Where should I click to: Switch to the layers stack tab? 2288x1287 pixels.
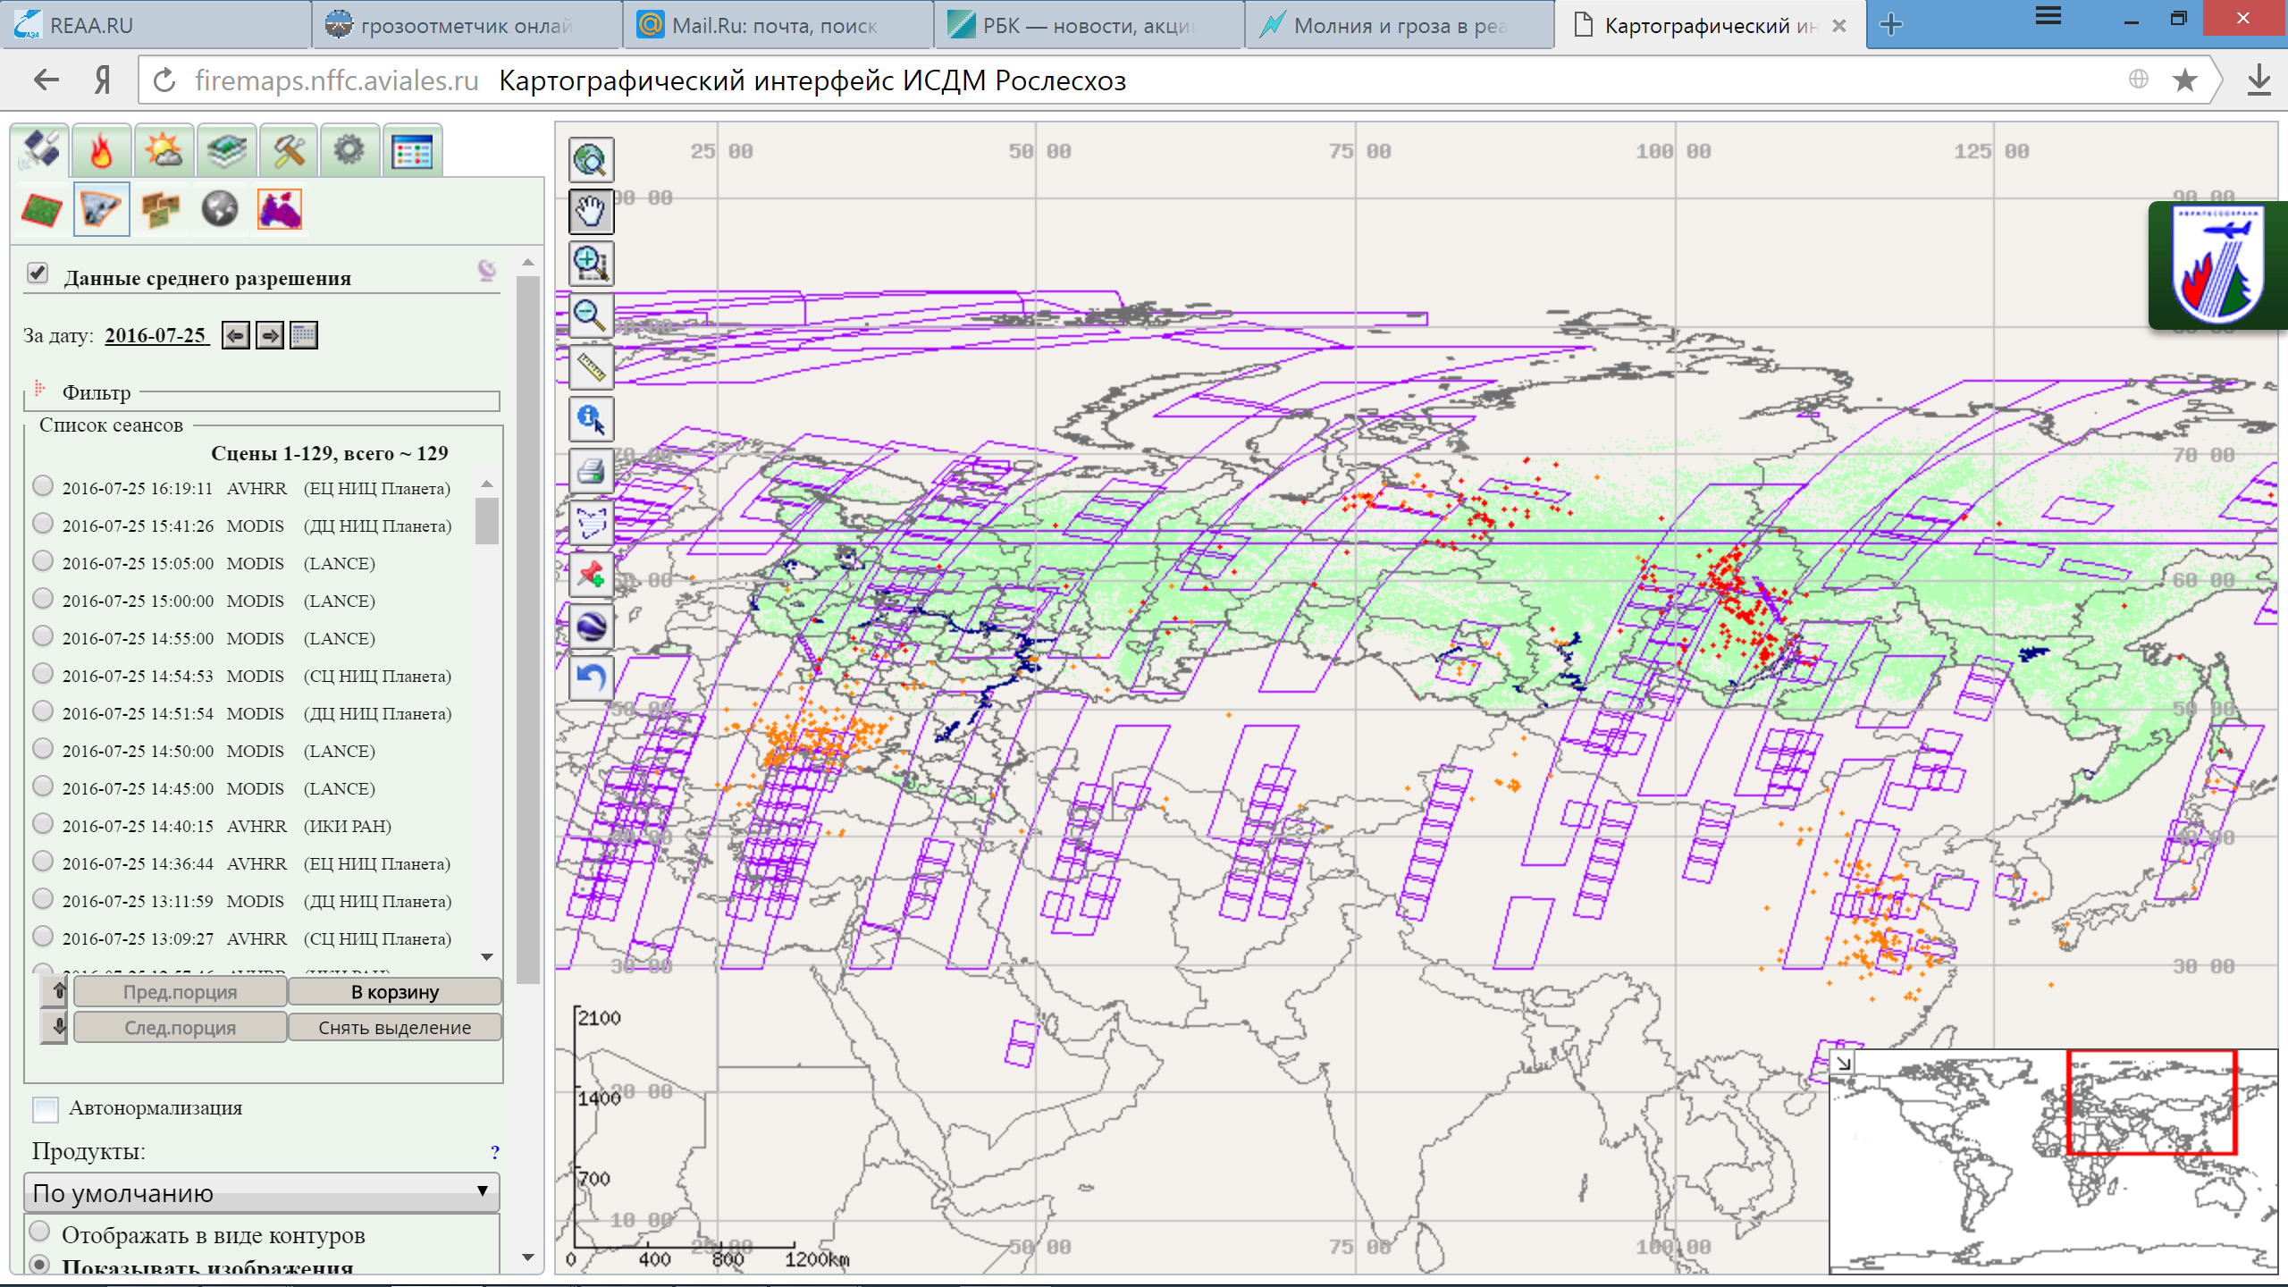226,151
